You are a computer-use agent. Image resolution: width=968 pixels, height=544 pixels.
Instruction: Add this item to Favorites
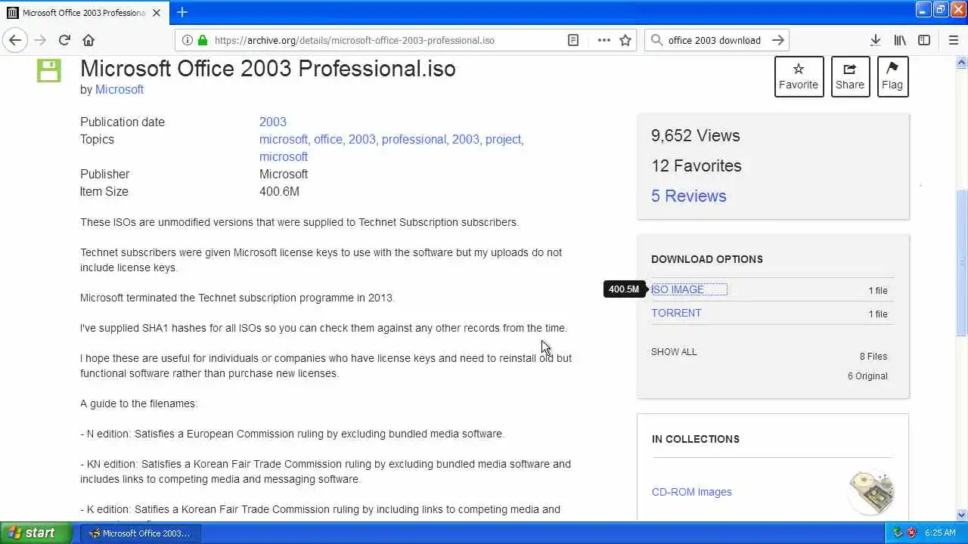click(799, 76)
